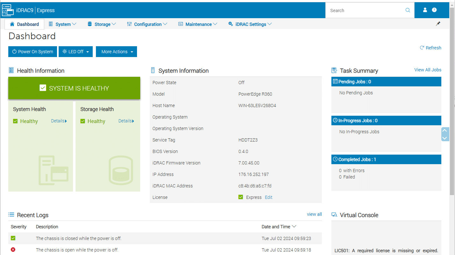The width and height of the screenshot is (455, 255).
Task: Click the In-Progress Jobs : 0 header
Action: click(386, 120)
